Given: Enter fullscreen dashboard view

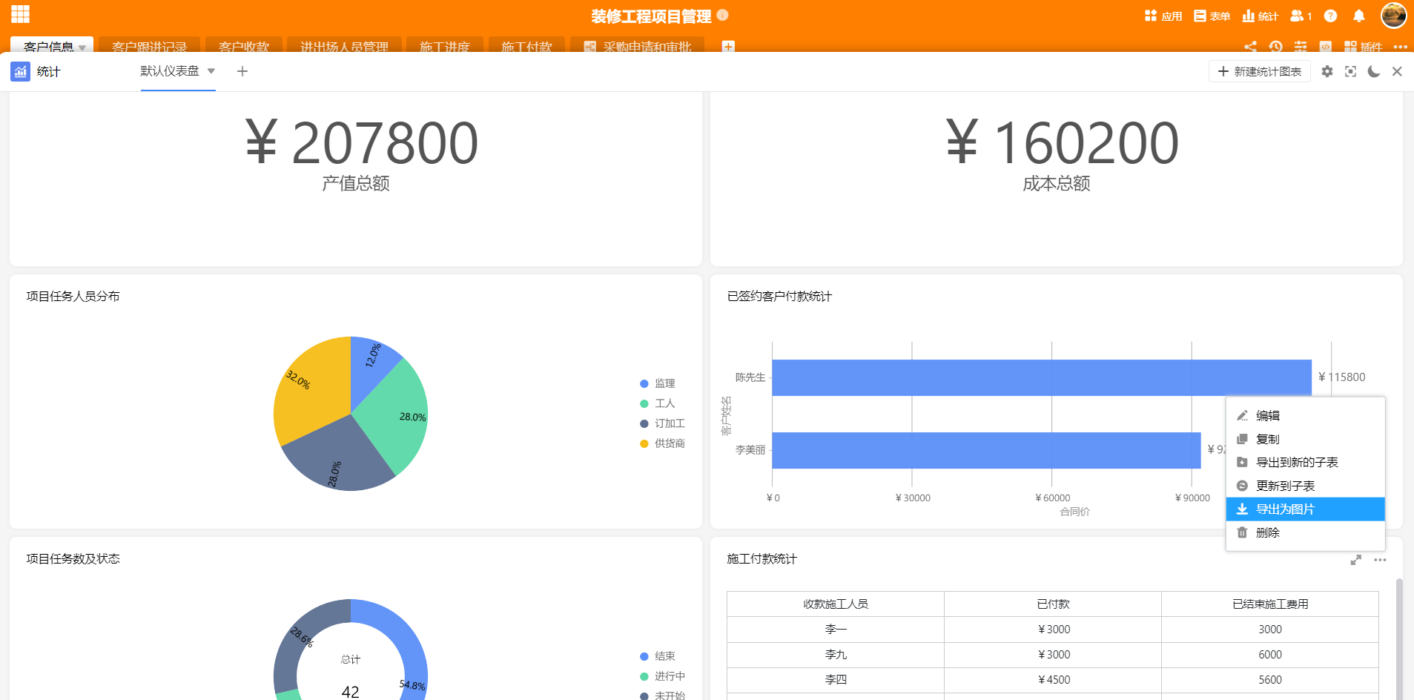Looking at the screenshot, I should click(1350, 71).
